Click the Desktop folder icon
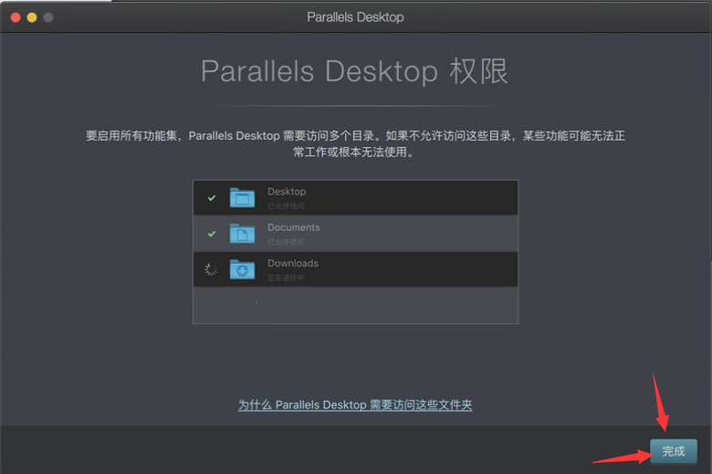Image resolution: width=712 pixels, height=474 pixels. pos(242,197)
